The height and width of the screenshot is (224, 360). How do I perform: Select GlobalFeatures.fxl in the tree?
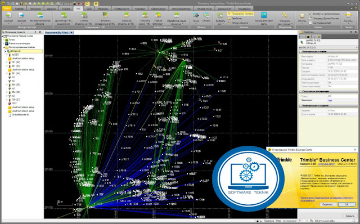[x=21, y=115]
